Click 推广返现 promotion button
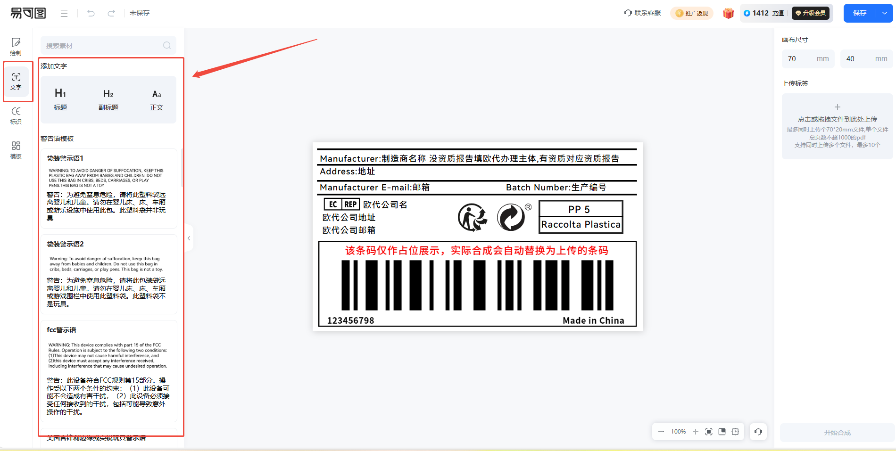 point(692,13)
